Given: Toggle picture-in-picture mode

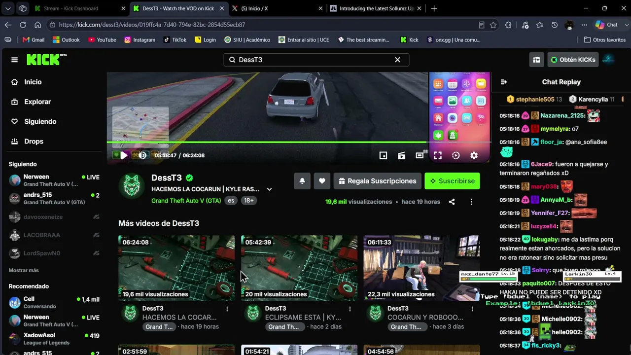Looking at the screenshot, I should [383, 155].
